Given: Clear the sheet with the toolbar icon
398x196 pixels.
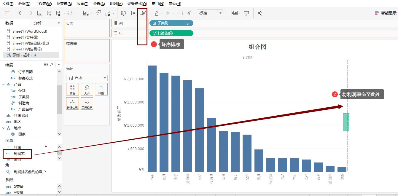Looking at the screenshot, I should [107, 13].
